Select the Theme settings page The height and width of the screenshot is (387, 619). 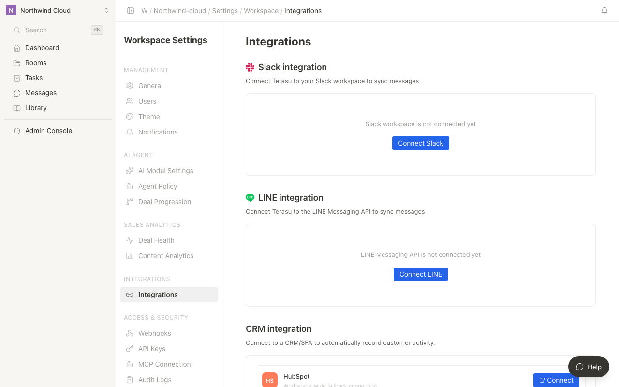(x=169, y=117)
